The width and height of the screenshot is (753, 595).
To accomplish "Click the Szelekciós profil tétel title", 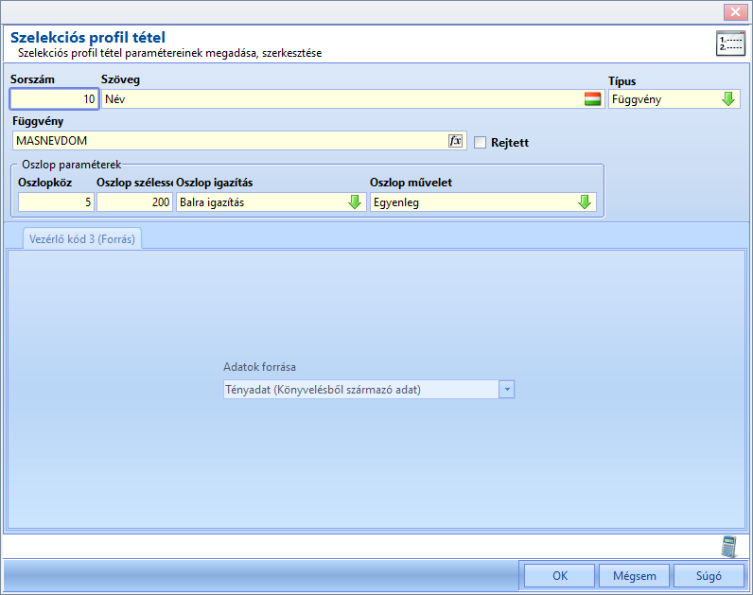I will point(88,37).
